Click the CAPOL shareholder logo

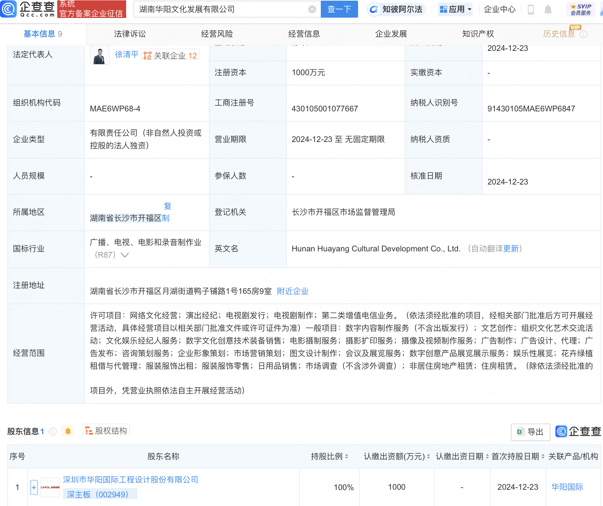50,487
